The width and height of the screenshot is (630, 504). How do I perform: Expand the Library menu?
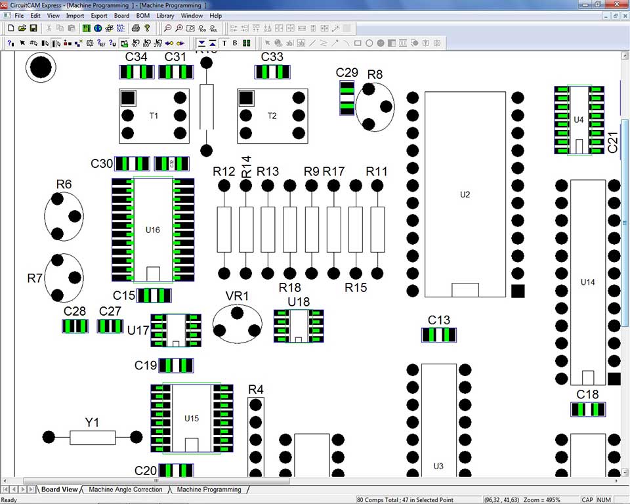coord(165,15)
